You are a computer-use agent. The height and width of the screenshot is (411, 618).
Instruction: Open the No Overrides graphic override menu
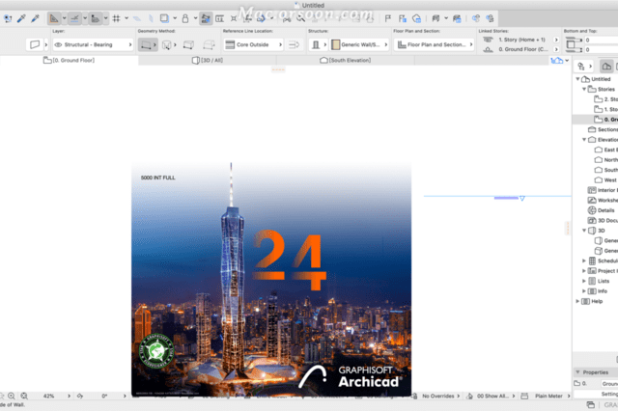441,396
